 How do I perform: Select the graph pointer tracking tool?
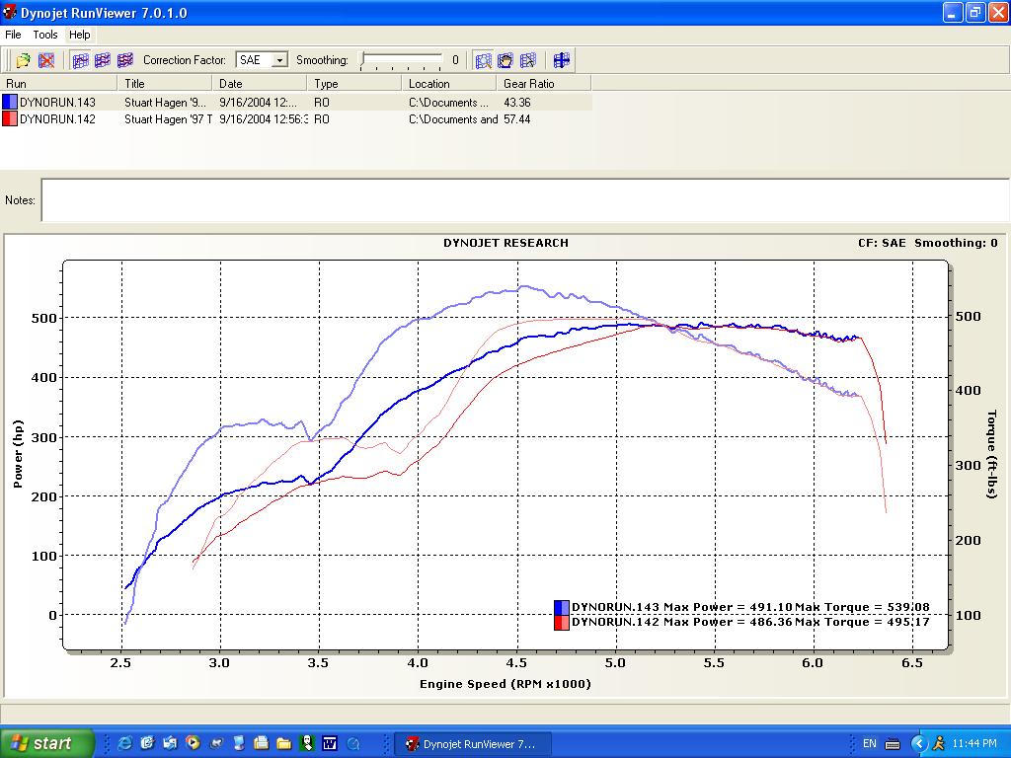coord(526,60)
